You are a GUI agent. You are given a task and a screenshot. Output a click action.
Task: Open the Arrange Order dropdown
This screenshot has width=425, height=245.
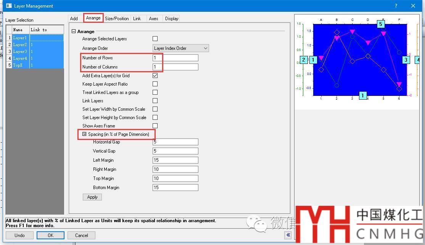pyautogui.click(x=180, y=48)
